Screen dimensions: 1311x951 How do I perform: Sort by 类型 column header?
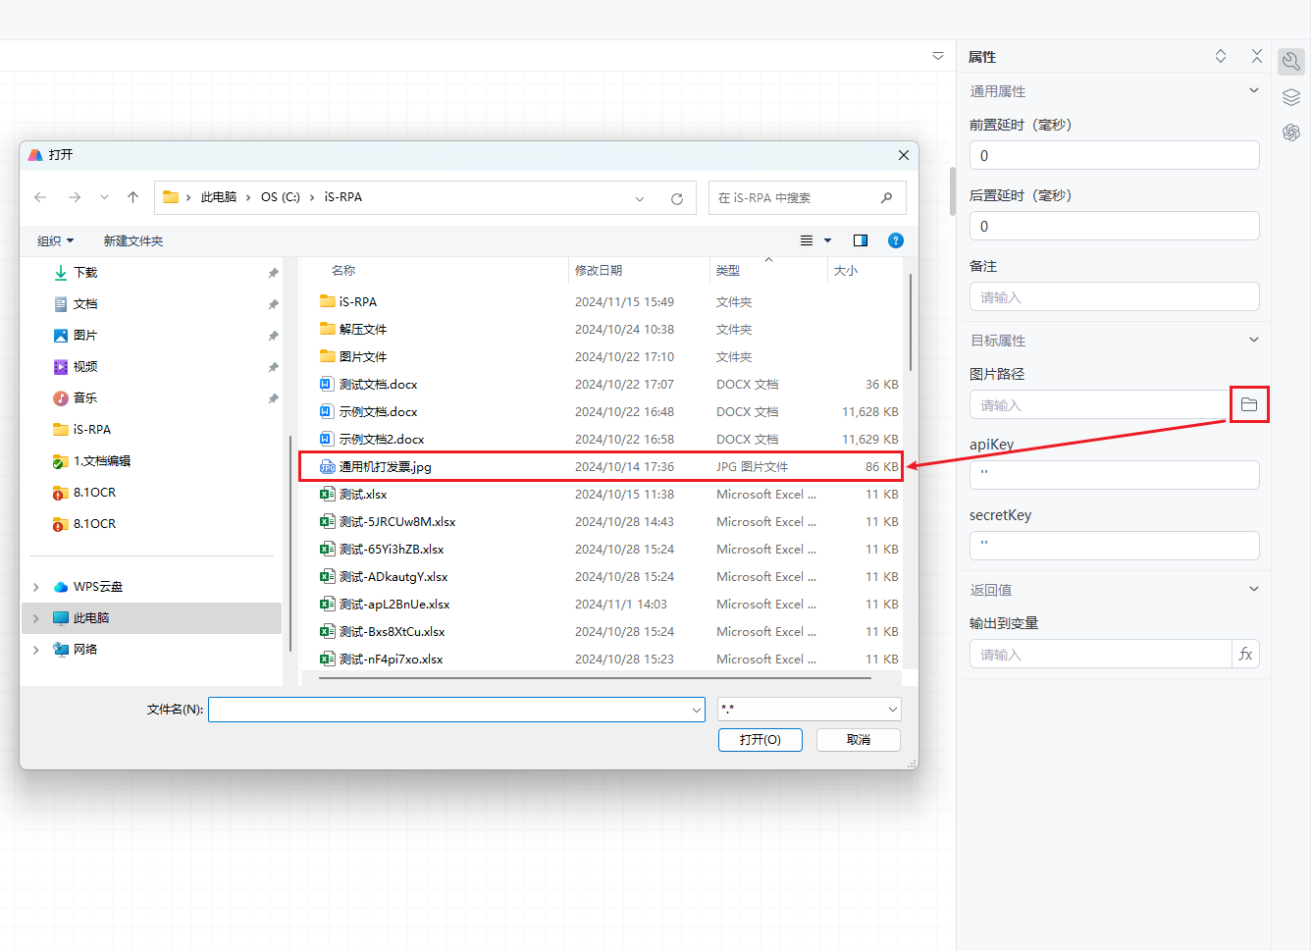pos(728,270)
